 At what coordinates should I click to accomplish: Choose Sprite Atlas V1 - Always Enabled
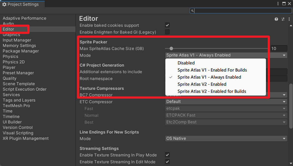pos(216,77)
